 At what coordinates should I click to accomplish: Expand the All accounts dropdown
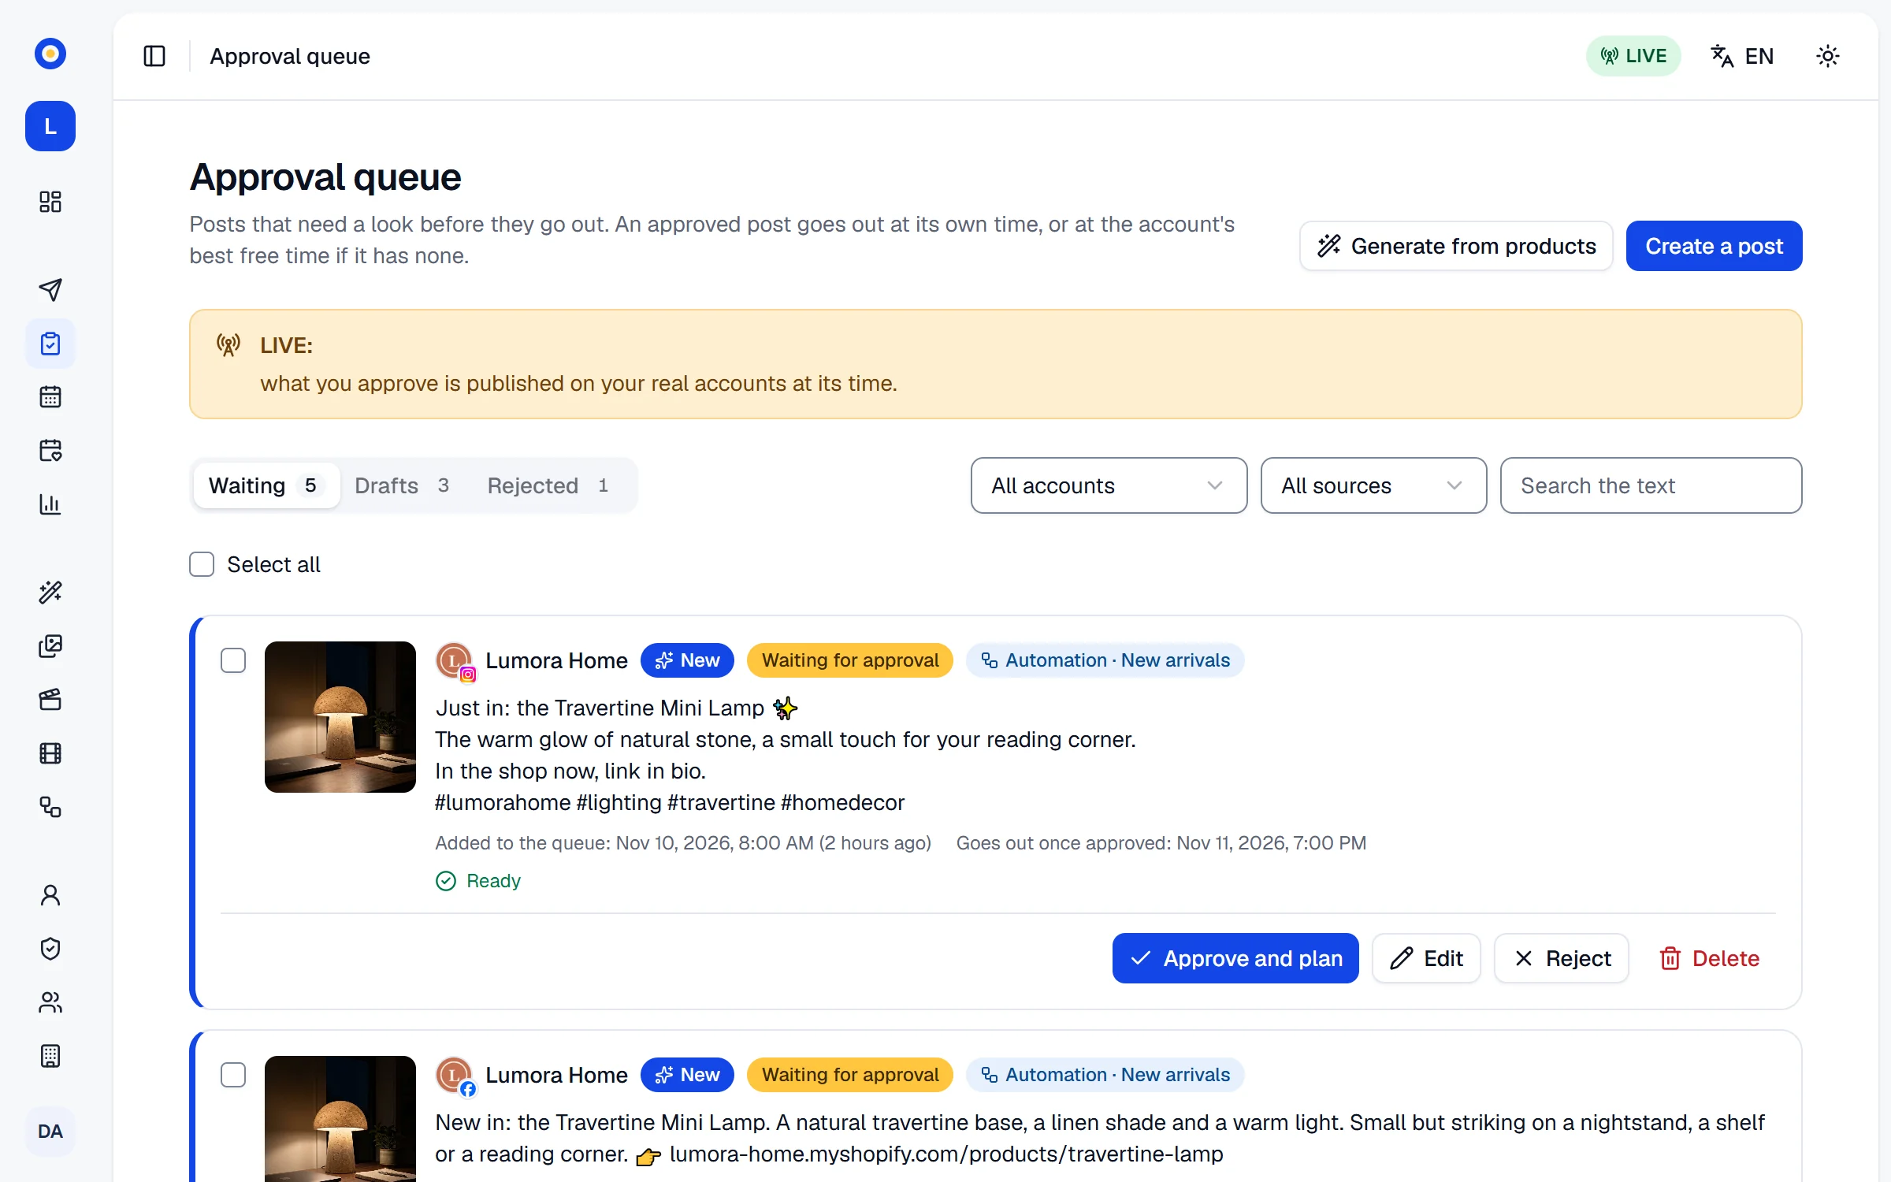[1109, 485]
